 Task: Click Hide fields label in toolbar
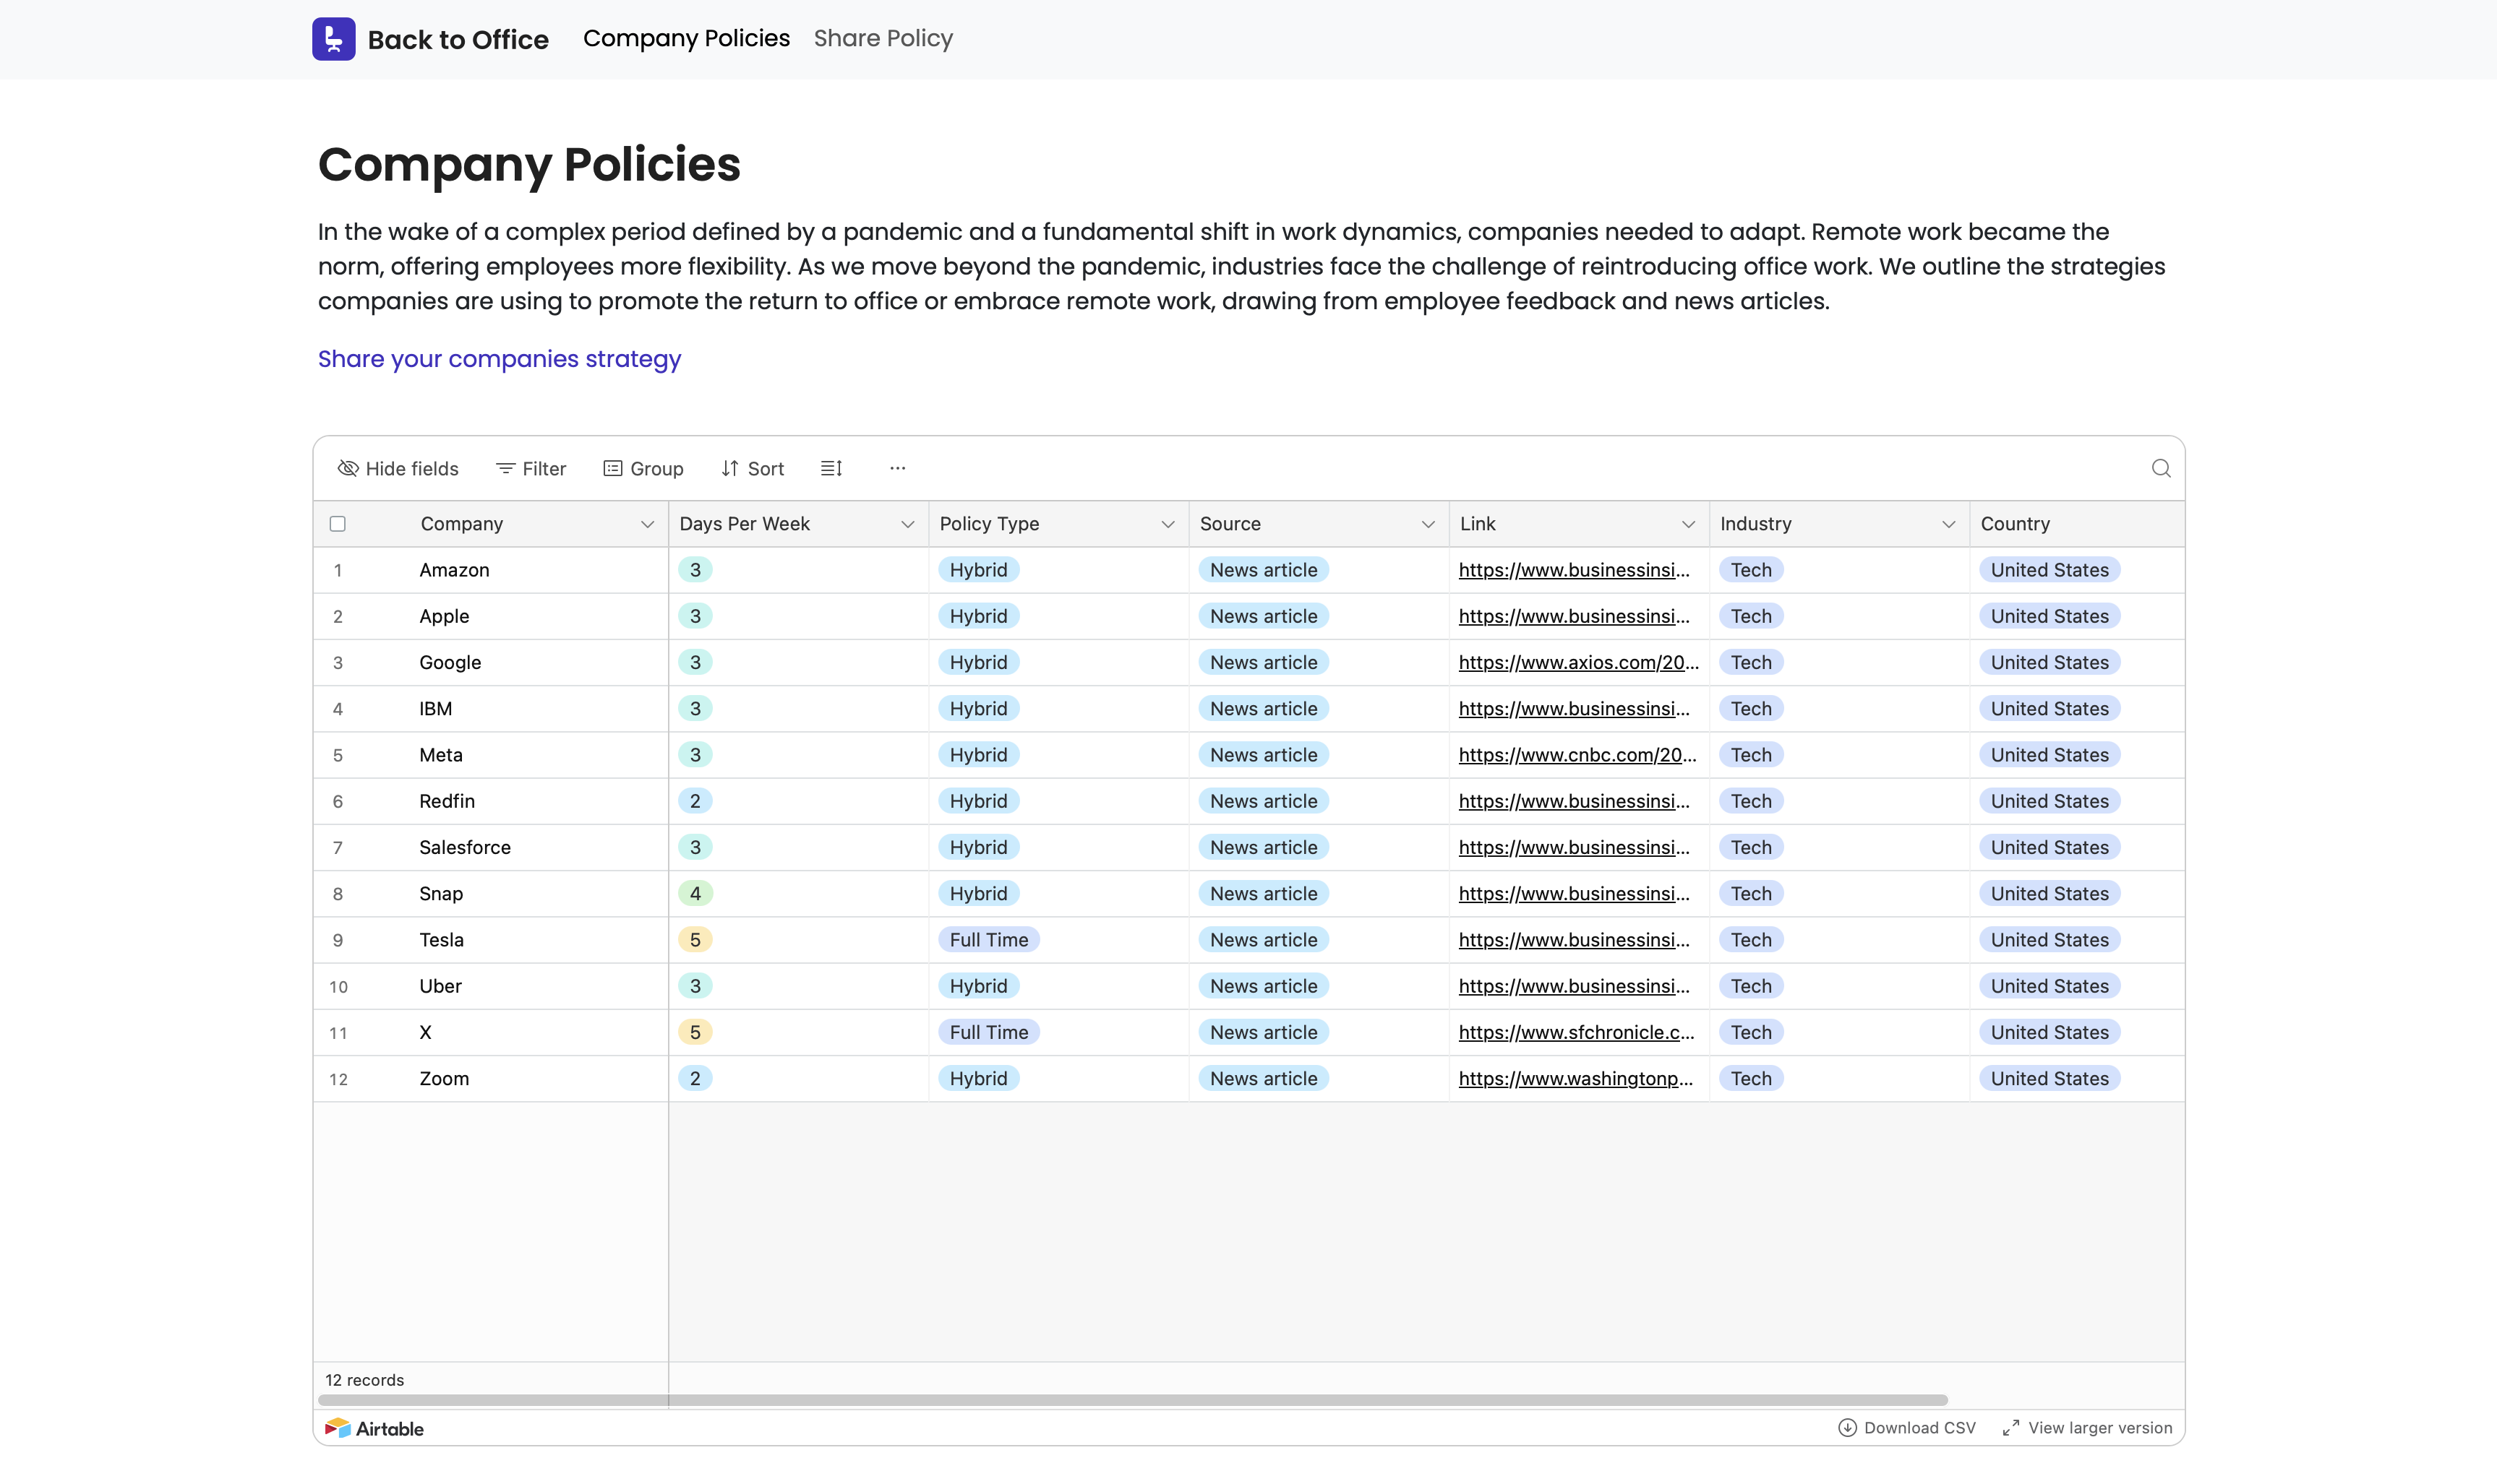coord(412,468)
